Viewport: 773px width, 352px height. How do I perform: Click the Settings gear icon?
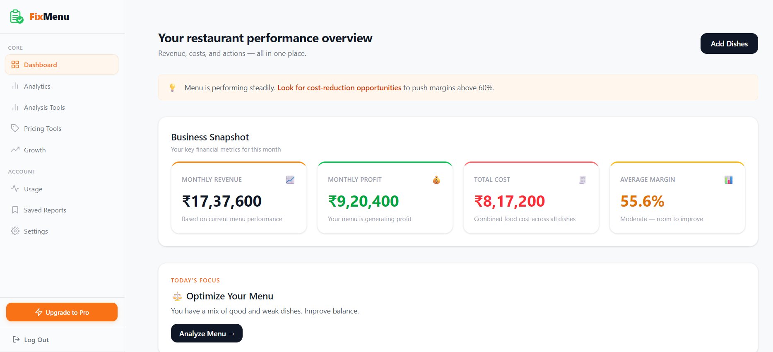(15, 231)
